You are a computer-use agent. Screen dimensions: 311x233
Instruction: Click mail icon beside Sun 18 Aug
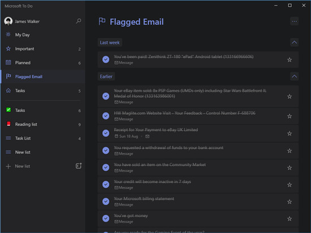click(x=148, y=136)
